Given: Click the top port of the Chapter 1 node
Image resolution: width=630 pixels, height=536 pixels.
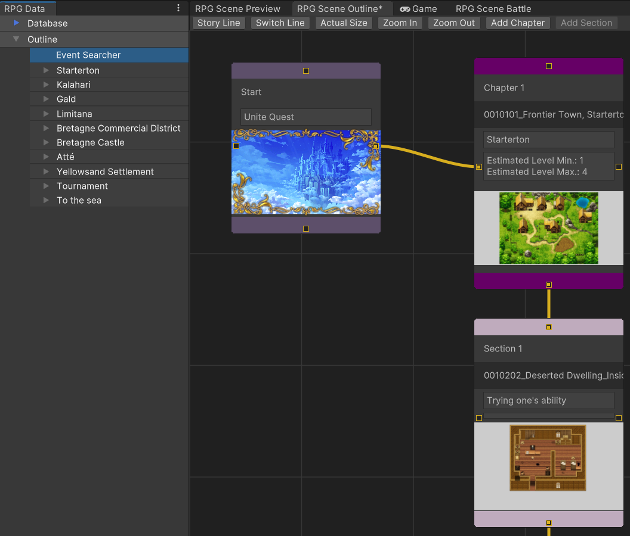Looking at the screenshot, I should [x=549, y=66].
